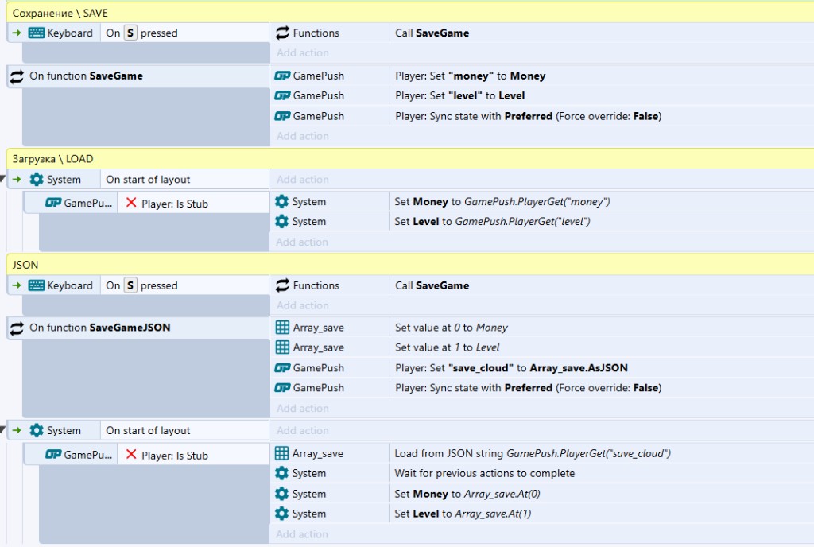
Task: Click Add action under Call SaveGame in JSON group
Action: tap(303, 305)
